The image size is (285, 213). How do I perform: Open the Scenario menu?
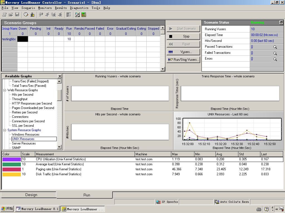(x=28, y=8)
